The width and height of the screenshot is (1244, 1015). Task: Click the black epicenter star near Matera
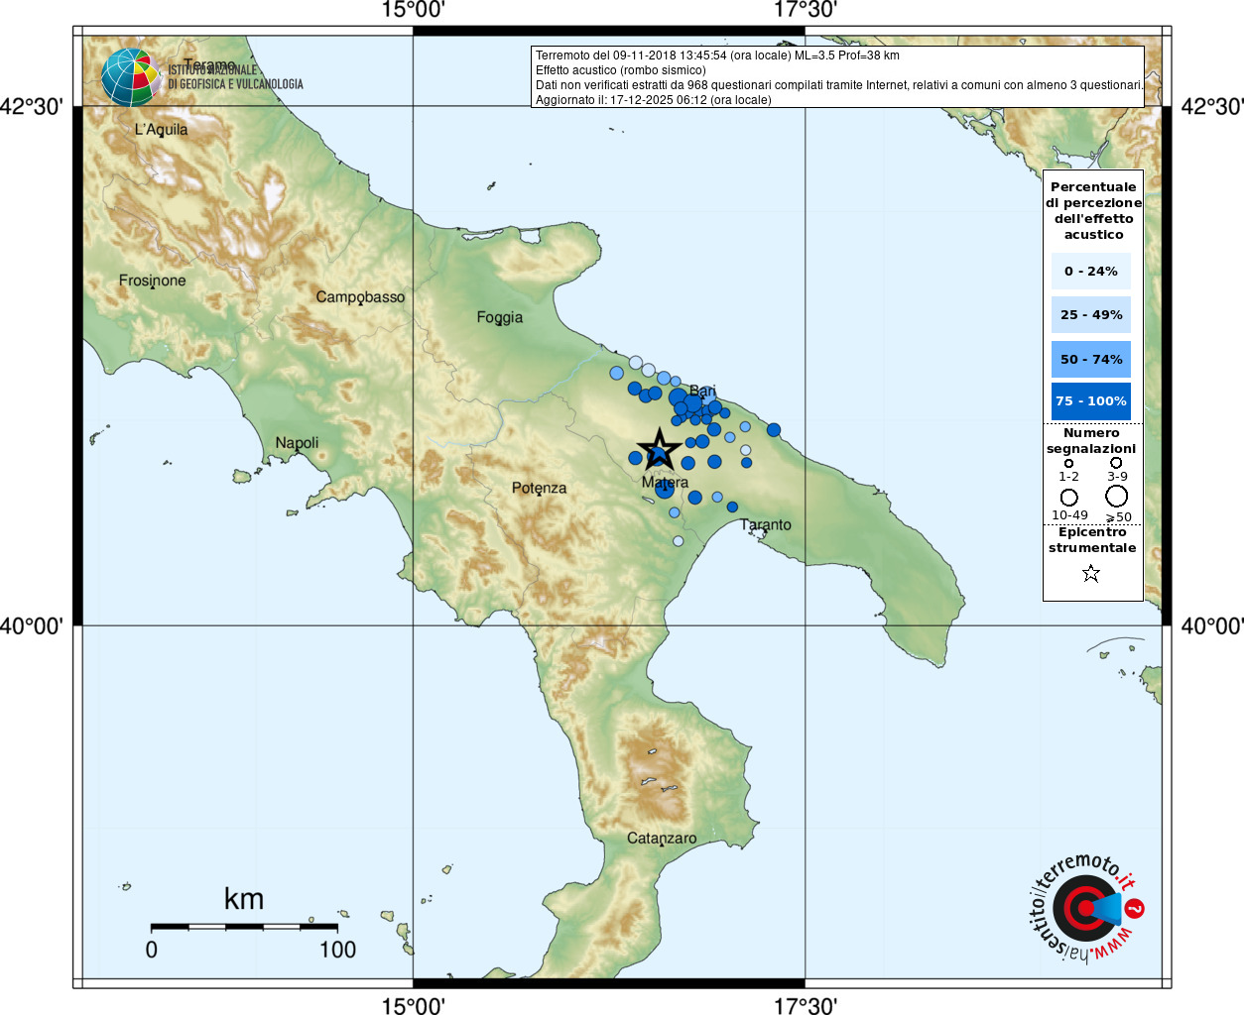(x=659, y=450)
